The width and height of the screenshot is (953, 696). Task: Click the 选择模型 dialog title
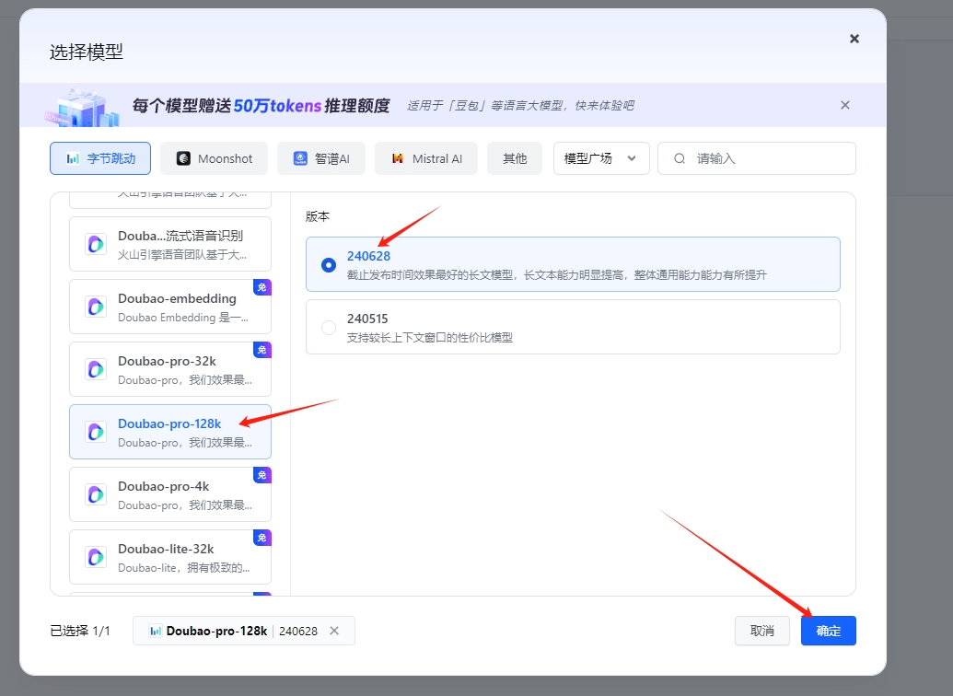87,52
